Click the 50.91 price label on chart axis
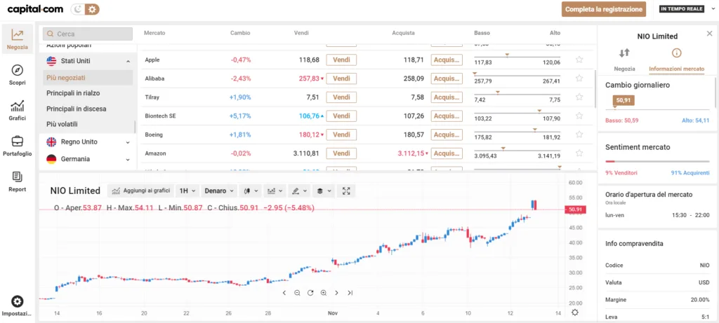 click(576, 209)
